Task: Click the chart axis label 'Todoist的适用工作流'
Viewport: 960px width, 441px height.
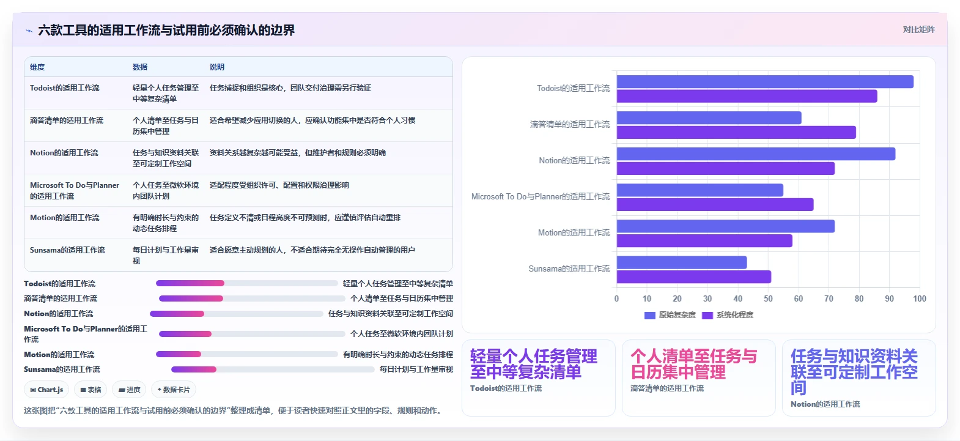Action: click(573, 89)
